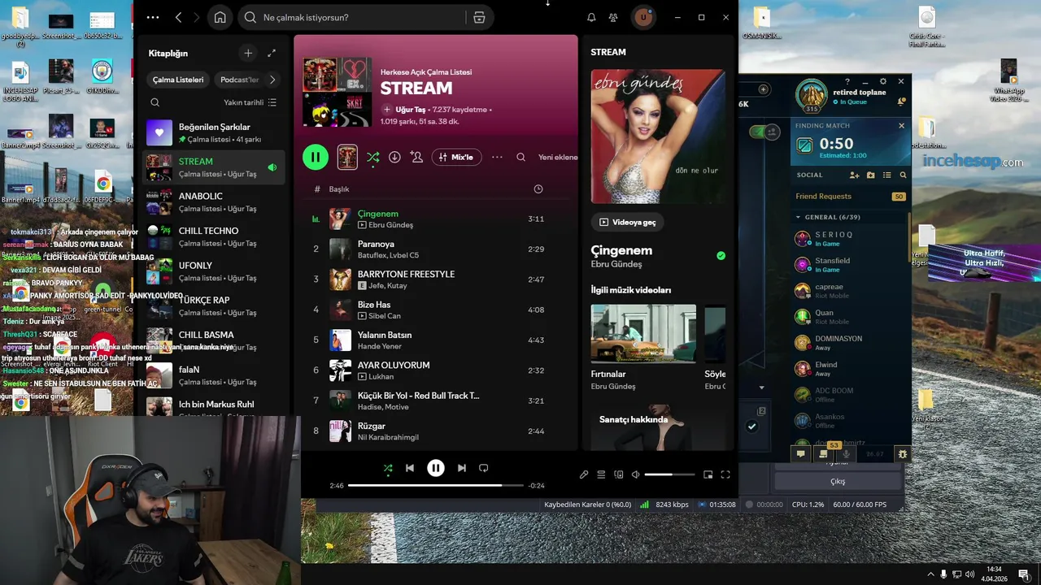The image size is (1041, 585).
Task: Open ANABOLIC playlist in library
Action: click(x=214, y=201)
